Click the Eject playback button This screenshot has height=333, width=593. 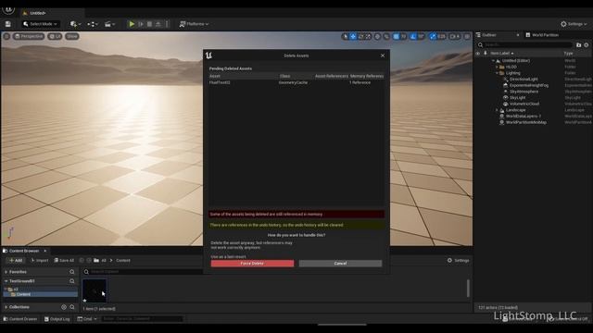click(158, 24)
